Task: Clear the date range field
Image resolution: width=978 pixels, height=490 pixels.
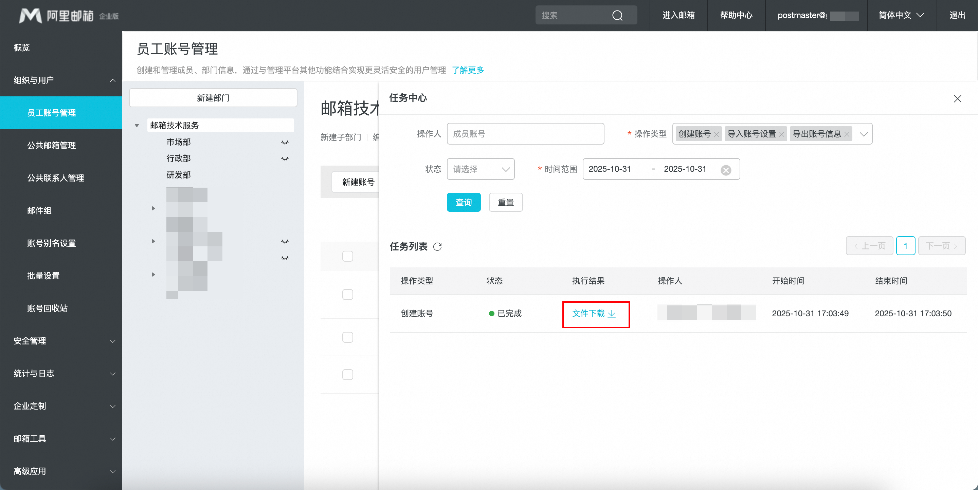Action: [726, 170]
